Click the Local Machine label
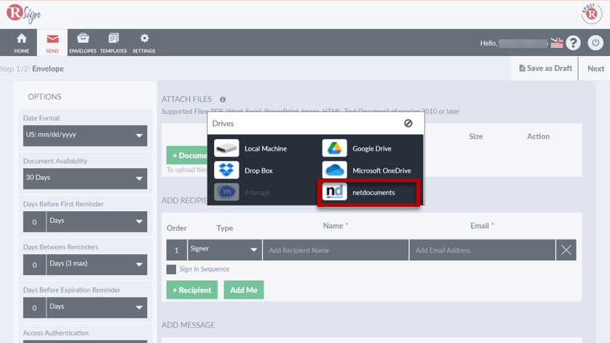Screen dimensions: 610x343 pos(266,149)
